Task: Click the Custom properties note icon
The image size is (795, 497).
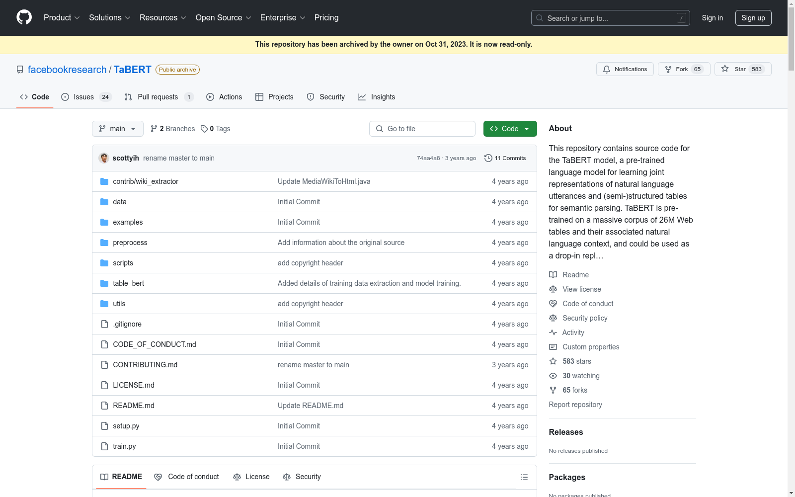Action: [x=553, y=347]
